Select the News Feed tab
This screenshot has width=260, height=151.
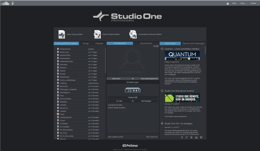click(x=170, y=44)
